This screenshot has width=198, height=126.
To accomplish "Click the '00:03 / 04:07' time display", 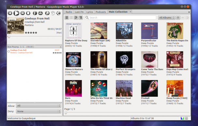I will (55, 29).
